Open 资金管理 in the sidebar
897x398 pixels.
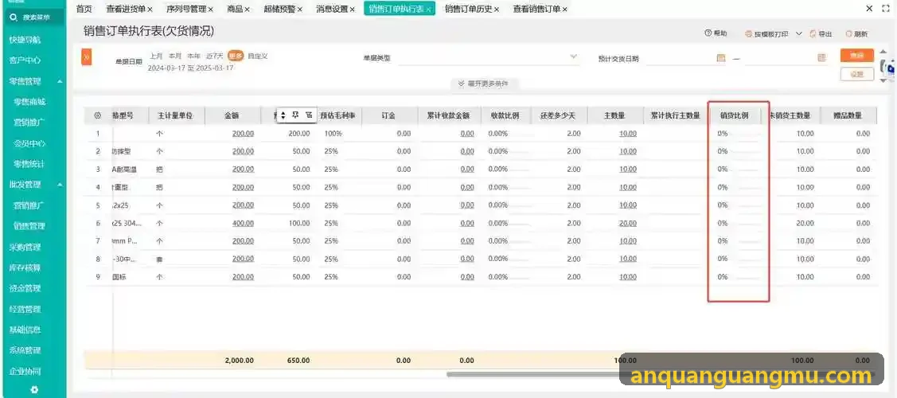click(25, 288)
